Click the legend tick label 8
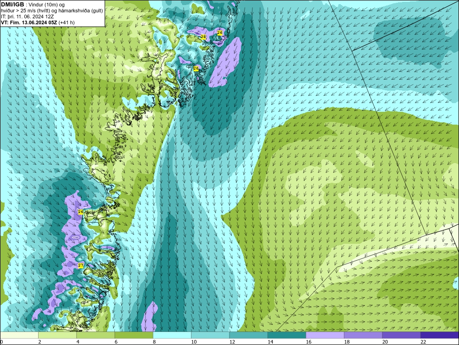Viewport: 459px width, 345px height. tap(154, 342)
